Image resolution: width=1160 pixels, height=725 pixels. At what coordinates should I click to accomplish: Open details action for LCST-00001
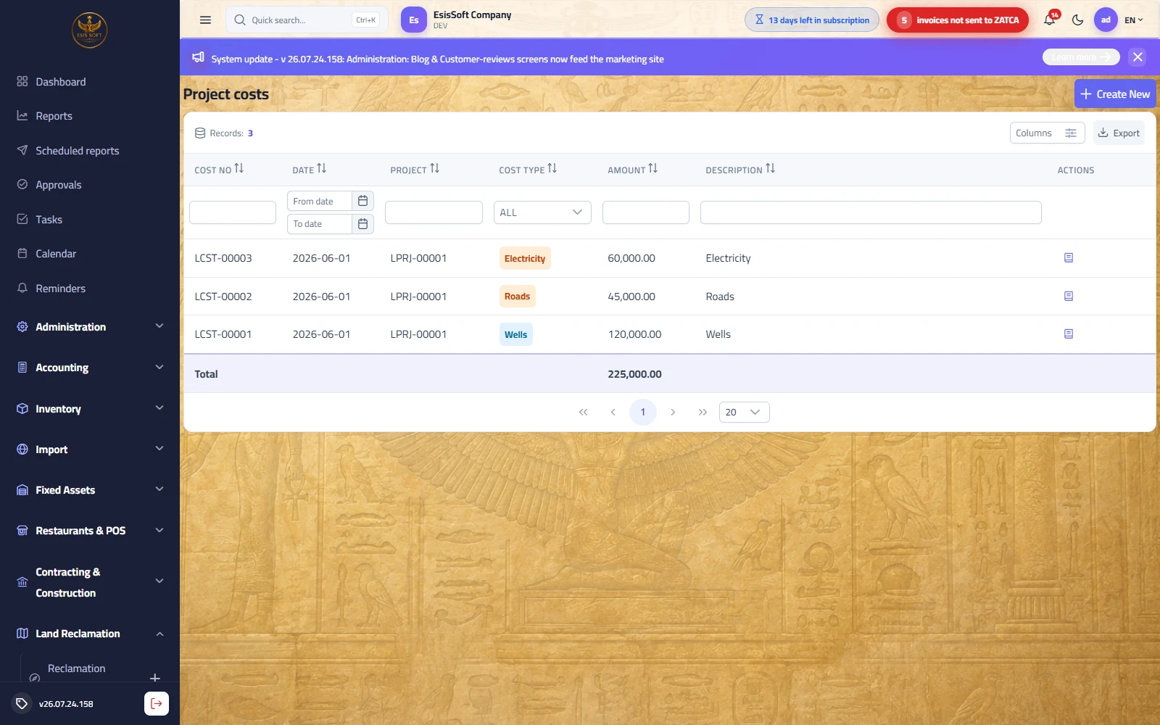tap(1069, 334)
